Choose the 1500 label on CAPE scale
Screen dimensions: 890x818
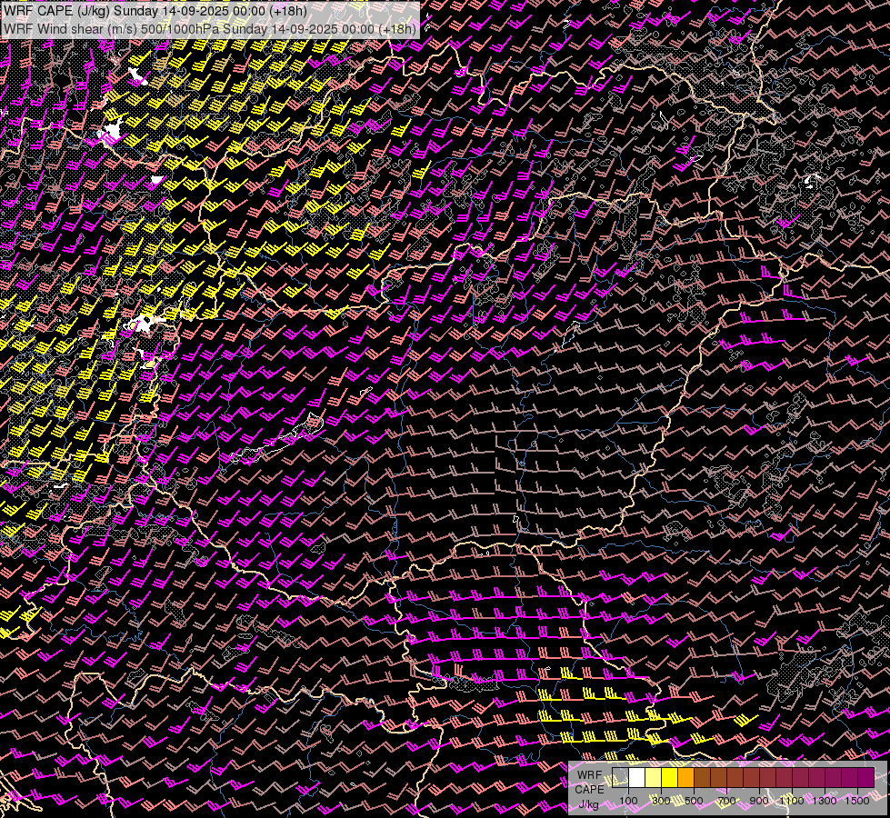click(857, 801)
